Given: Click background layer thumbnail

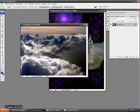Looking at the screenshot, I should [114, 25].
